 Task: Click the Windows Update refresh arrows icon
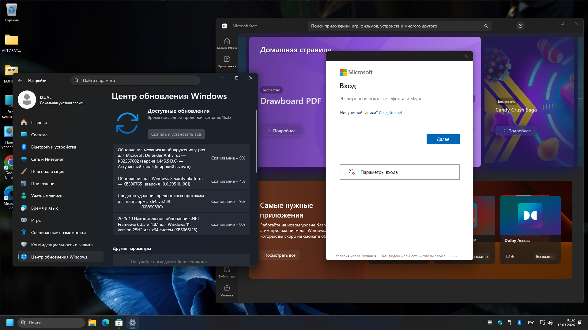[x=127, y=123]
